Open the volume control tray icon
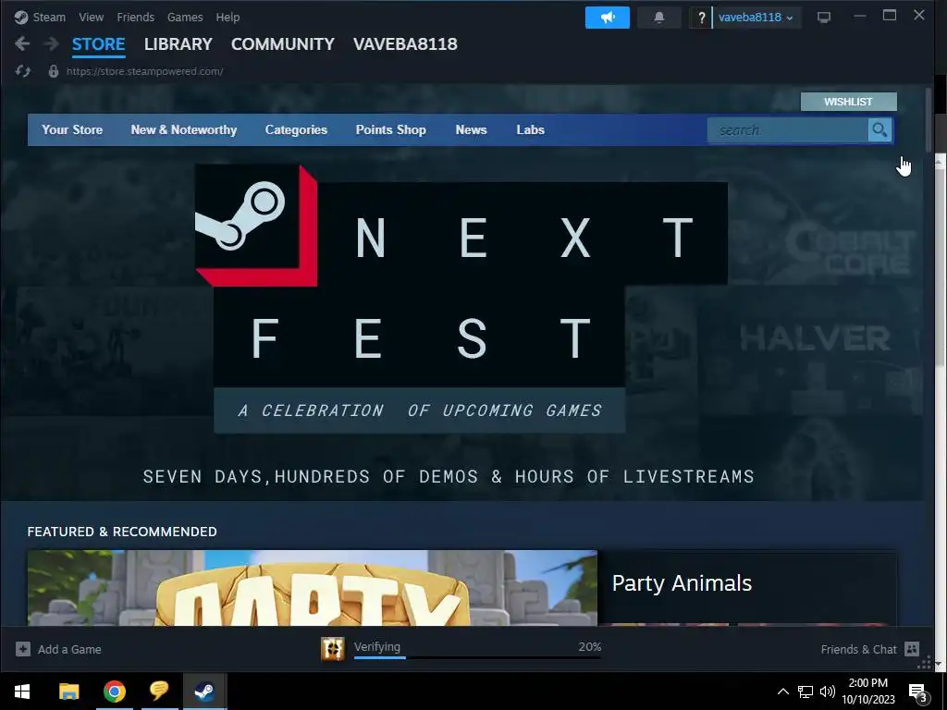The height and width of the screenshot is (710, 947). (x=828, y=692)
